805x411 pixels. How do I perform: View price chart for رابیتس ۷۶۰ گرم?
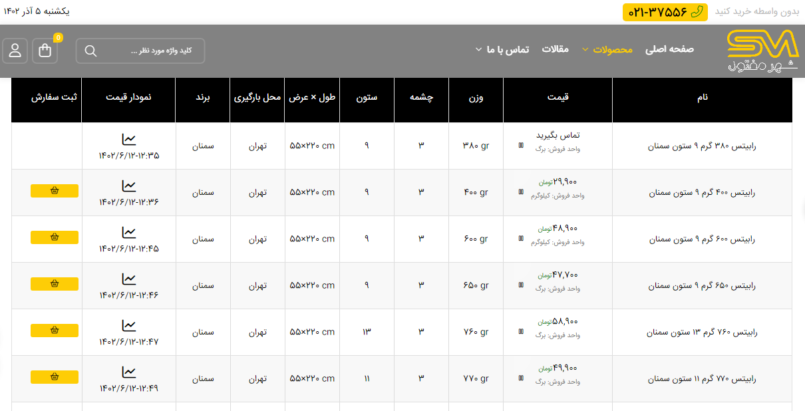(128, 326)
